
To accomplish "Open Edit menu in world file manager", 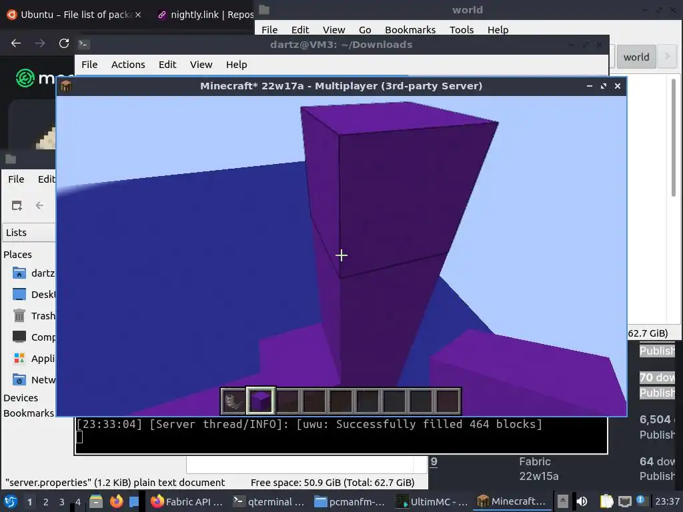I will [x=300, y=29].
